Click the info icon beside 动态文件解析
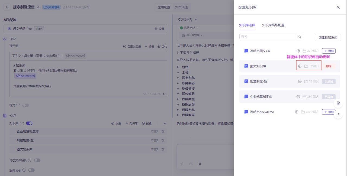Screen dimensions: 347x176 [30, 160]
